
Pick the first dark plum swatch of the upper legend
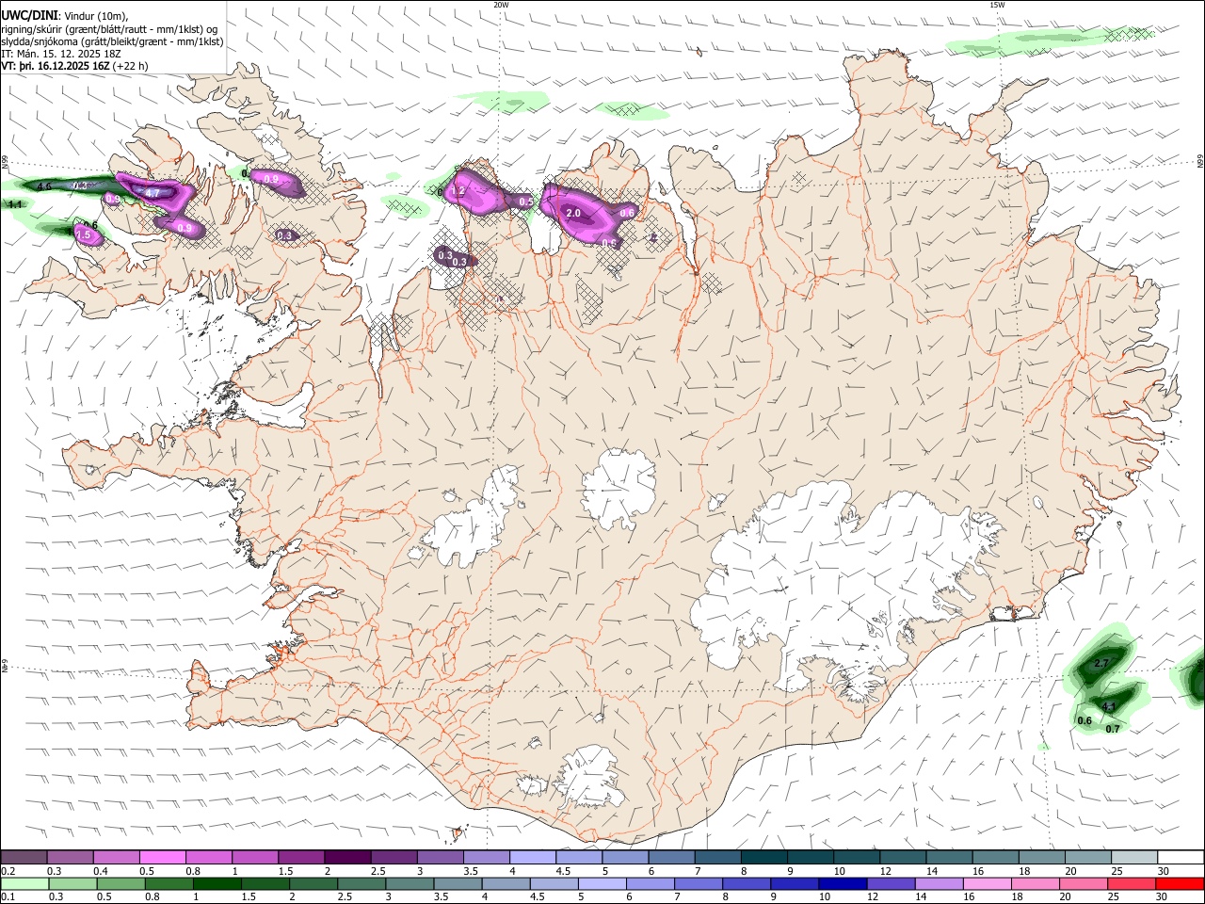coord(24,858)
